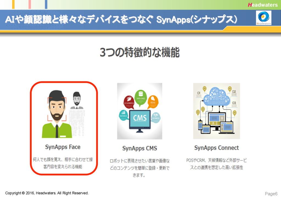Select the SynApps CMS monitor illustration
This screenshot has width=281, height=198.
140,111
